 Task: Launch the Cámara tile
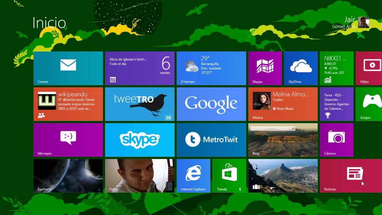point(337,140)
